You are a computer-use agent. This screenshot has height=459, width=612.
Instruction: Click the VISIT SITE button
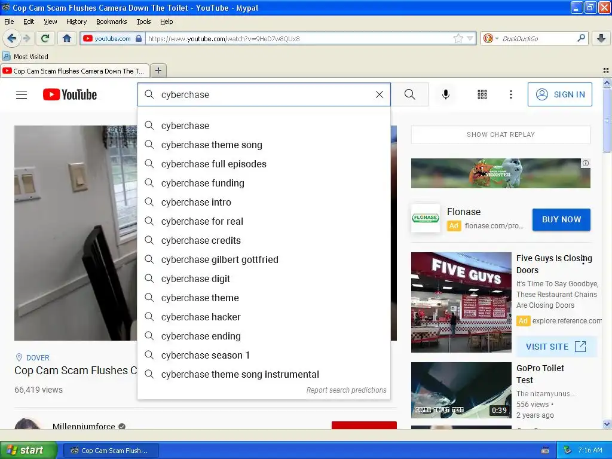556,347
